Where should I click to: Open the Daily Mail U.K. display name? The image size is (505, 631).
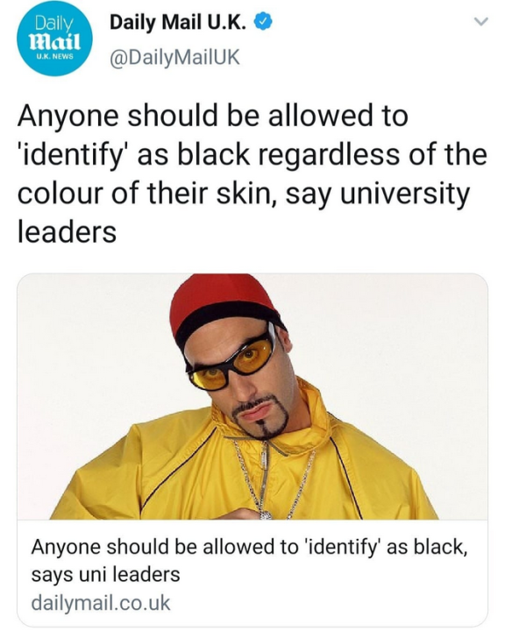click(x=178, y=23)
